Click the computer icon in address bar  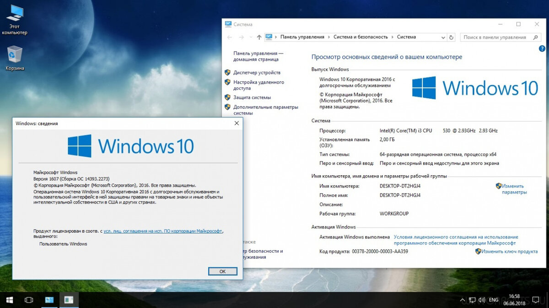coord(269,37)
